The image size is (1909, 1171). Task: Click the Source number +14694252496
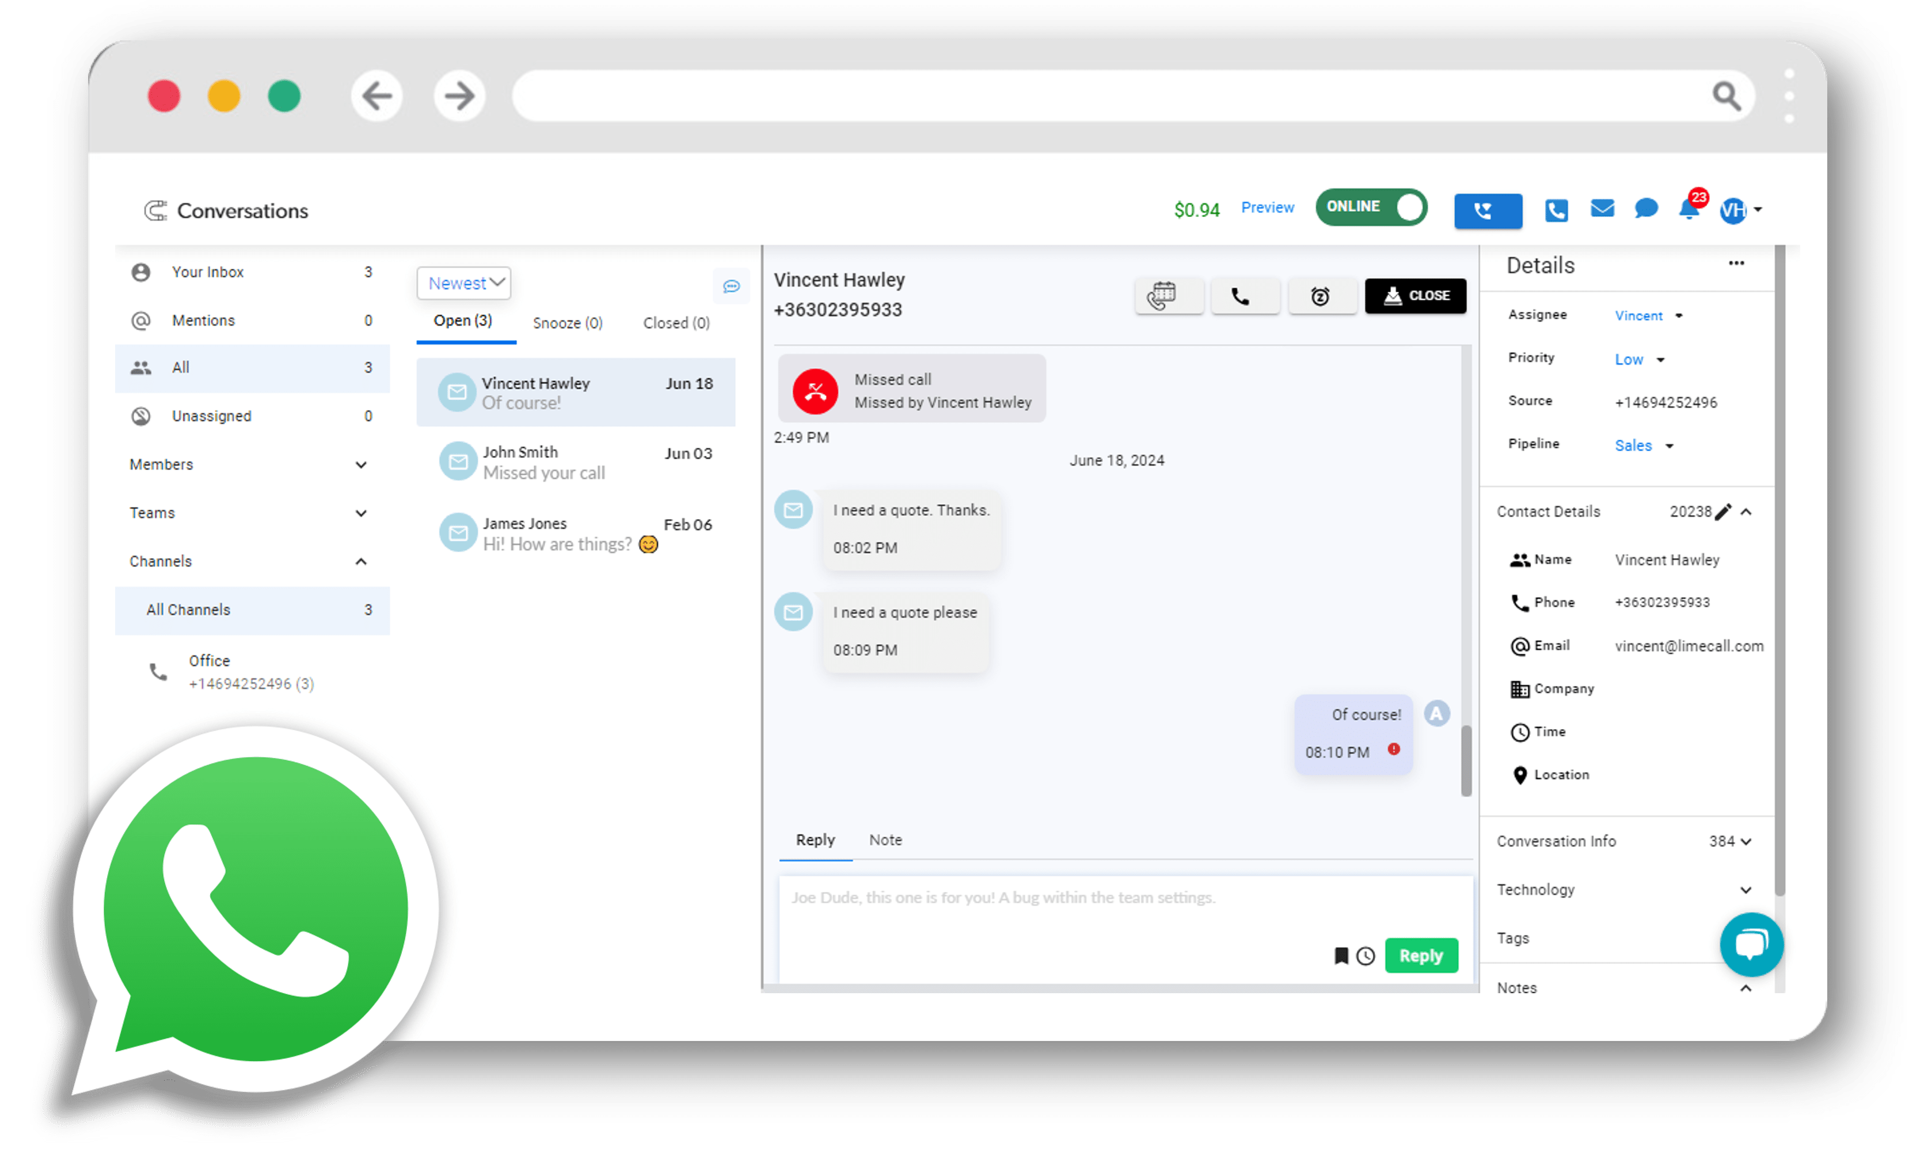pos(1665,403)
